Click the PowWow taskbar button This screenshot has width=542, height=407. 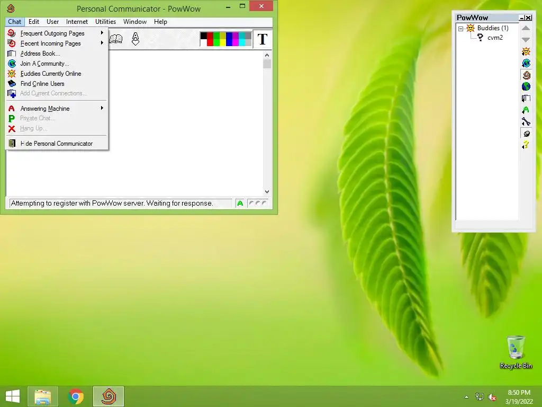[x=108, y=396]
